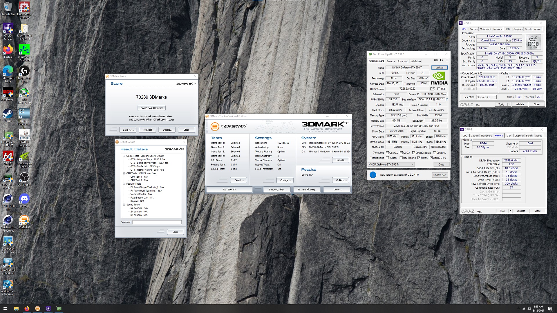The image size is (557, 313).
Task: Open the notification center icon in taskbar
Action: [550, 309]
